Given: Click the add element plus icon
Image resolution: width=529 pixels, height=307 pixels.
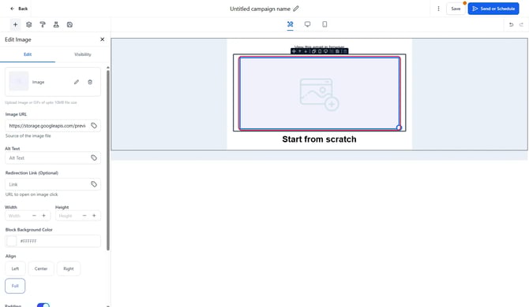Looking at the screenshot, I should (x=15, y=24).
